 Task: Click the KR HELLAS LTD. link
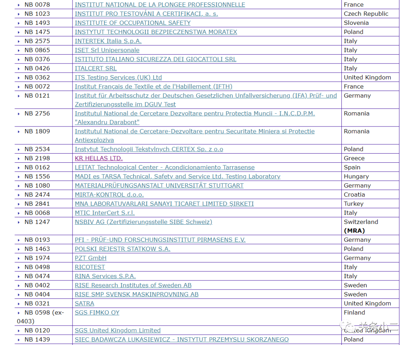click(x=98, y=158)
